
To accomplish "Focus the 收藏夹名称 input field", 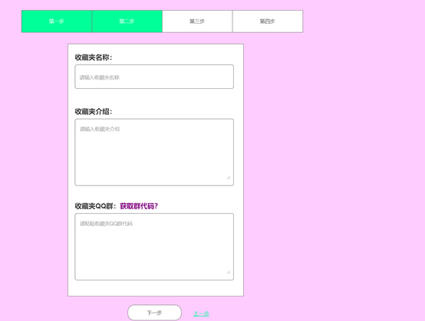I will (x=154, y=77).
